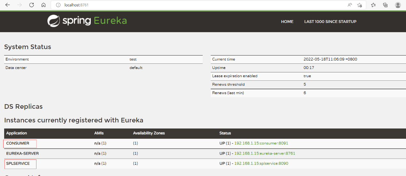Click the Renews (last min) label
Viewport: 406px width, 176px height.
tap(228, 93)
